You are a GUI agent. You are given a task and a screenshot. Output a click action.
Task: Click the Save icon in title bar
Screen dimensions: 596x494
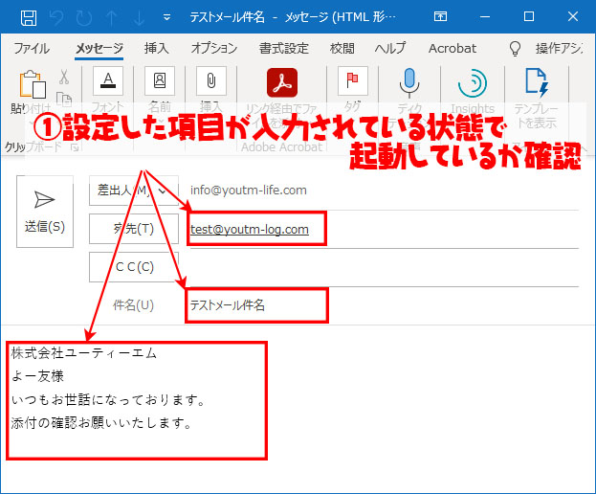[29, 17]
